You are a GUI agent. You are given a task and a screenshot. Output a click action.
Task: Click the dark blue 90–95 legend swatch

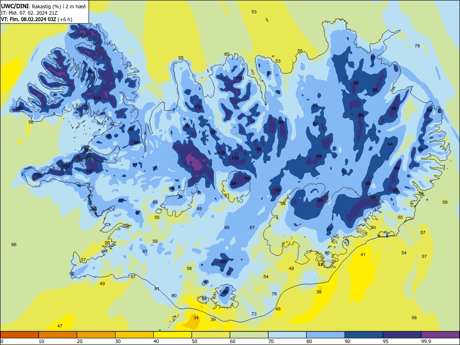364,335
